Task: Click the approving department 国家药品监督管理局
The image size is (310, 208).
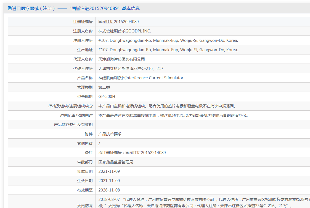Action: [116, 162]
